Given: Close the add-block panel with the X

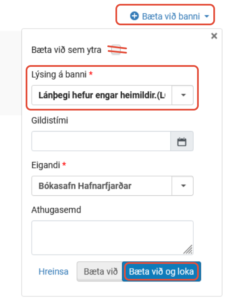Looking at the screenshot, I should 214,36.
